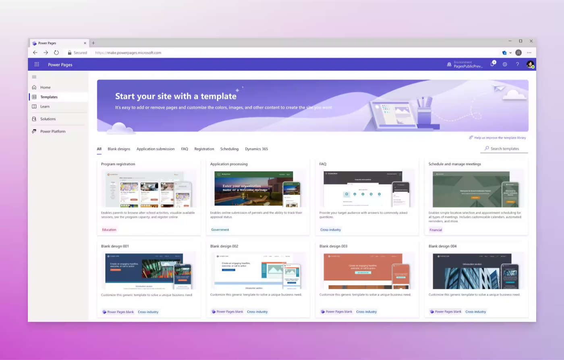Open notifications bell icon

pos(492,64)
